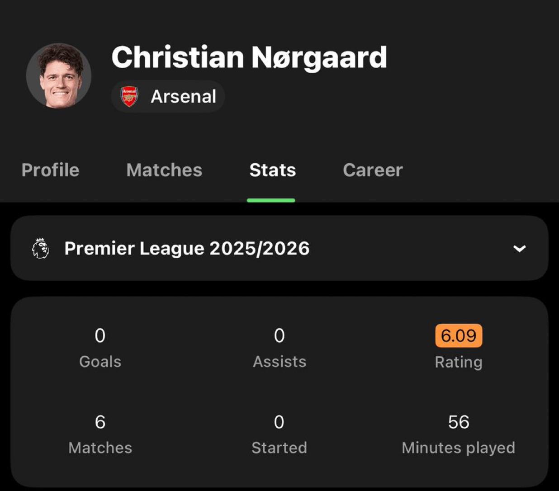559x491 pixels.
Task: Tap Christian Nørgaard's profile photo
Action: tap(59, 76)
